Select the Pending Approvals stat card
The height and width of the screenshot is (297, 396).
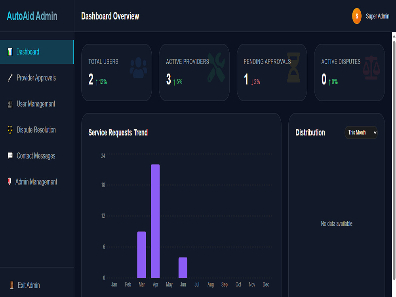click(x=272, y=72)
